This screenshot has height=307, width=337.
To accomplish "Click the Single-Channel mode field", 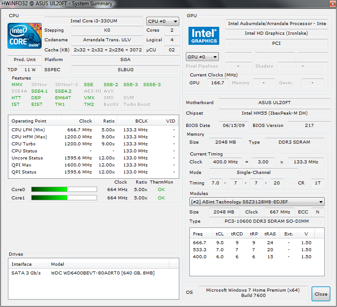I will click(254, 172).
